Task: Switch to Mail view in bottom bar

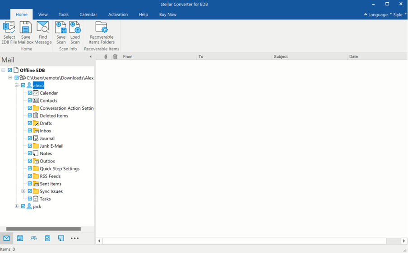Action: (6, 238)
